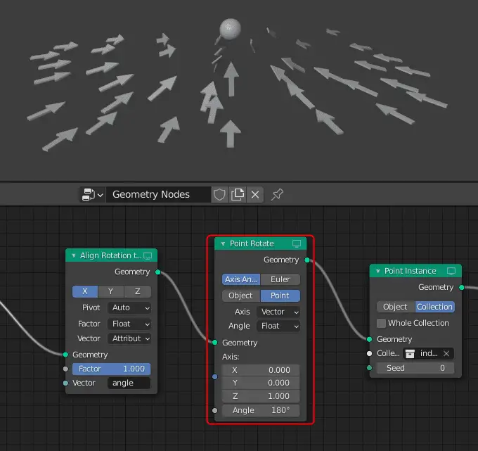The width and height of the screenshot is (478, 451).
Task: Click the Geometry Nodes name field
Action: pyautogui.click(x=158, y=194)
